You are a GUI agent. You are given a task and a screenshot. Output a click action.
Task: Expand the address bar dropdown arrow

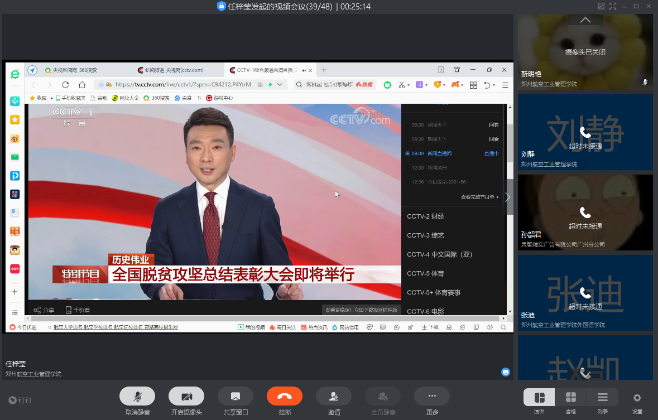pyautogui.click(x=280, y=84)
